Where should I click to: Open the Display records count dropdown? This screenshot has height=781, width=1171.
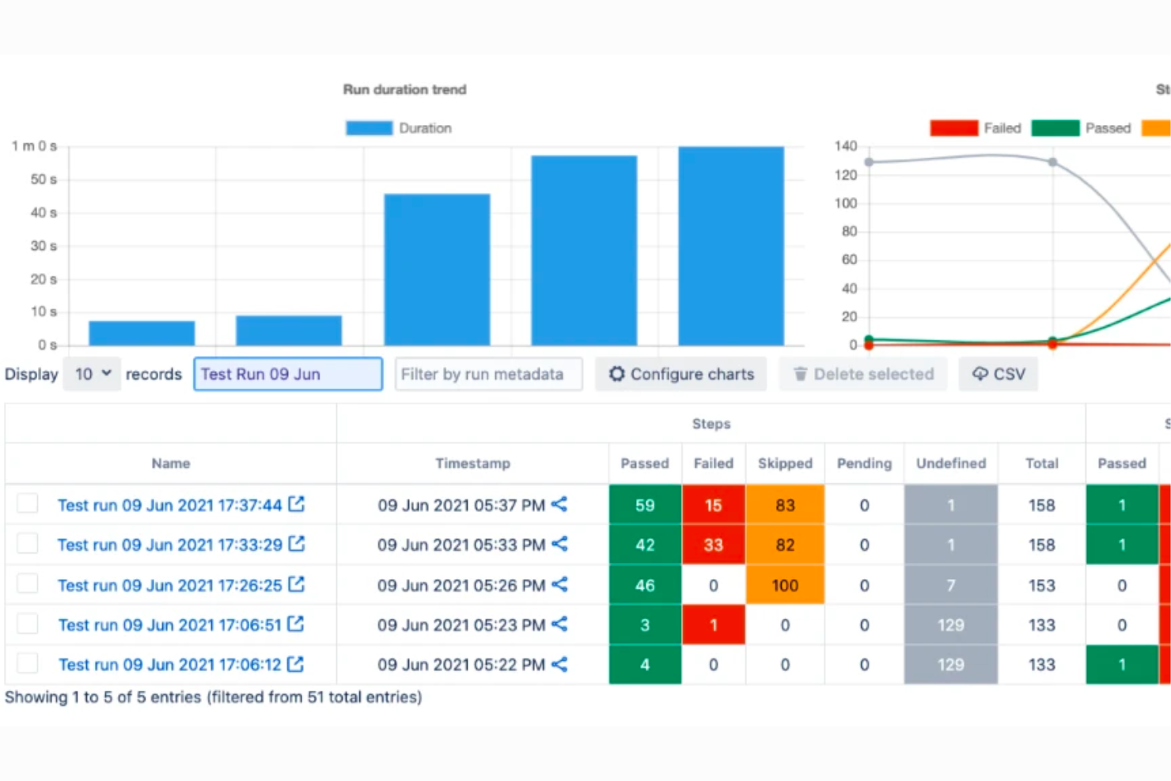[92, 373]
